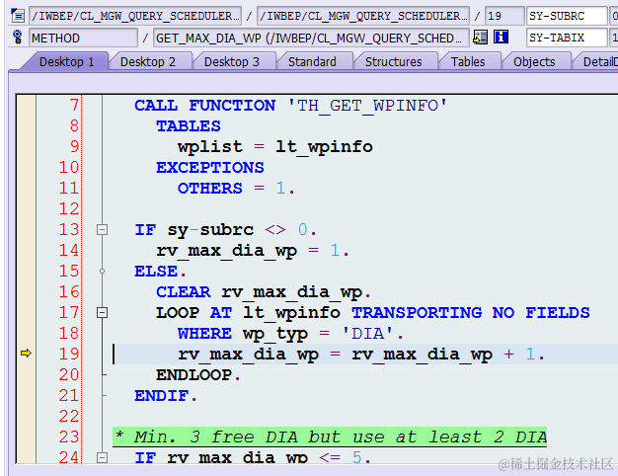
Task: Click the CLEAR keyword on line 16
Action: [x=183, y=292]
